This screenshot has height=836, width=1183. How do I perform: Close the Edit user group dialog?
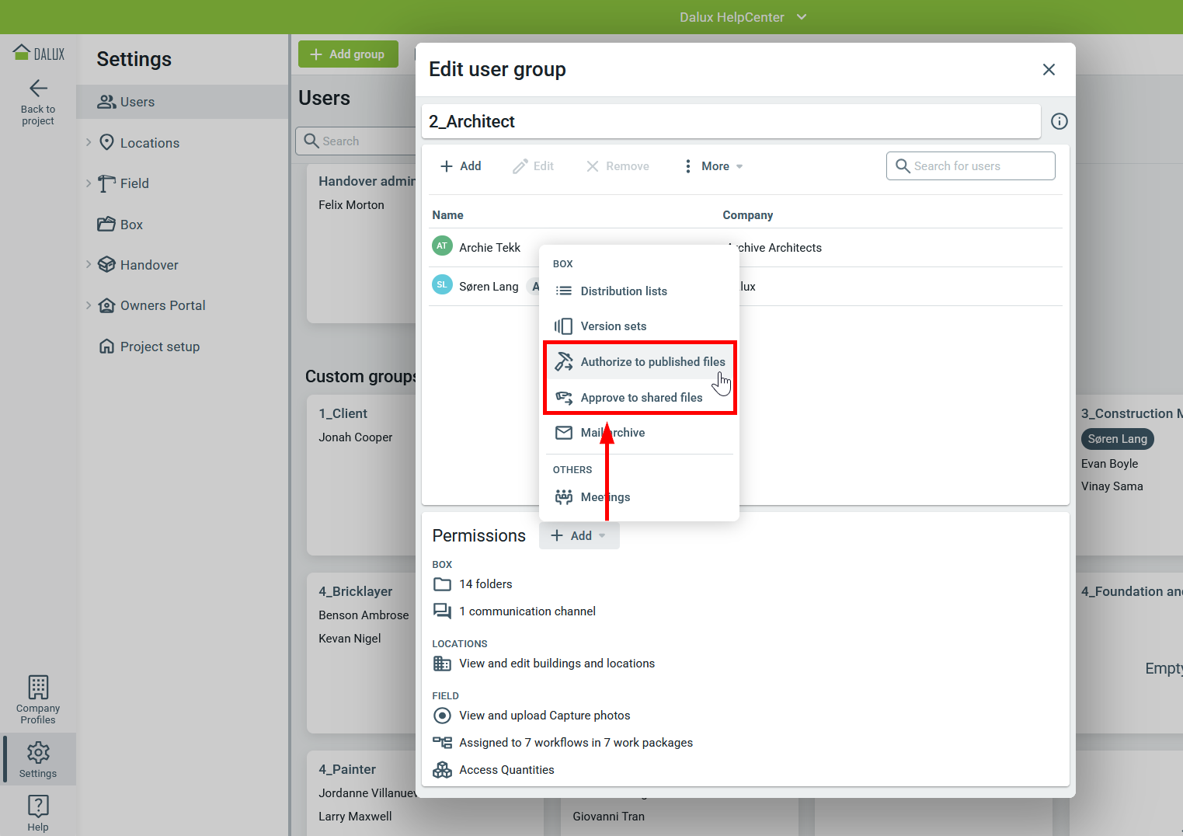(1049, 70)
